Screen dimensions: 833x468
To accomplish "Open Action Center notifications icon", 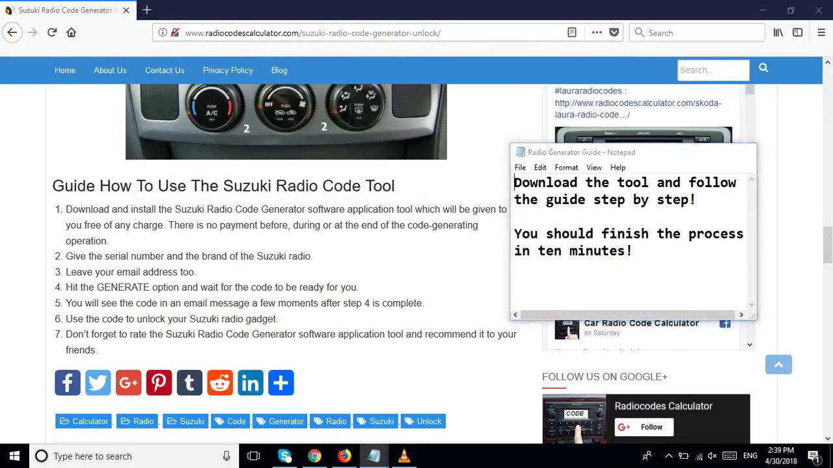I will [x=813, y=456].
